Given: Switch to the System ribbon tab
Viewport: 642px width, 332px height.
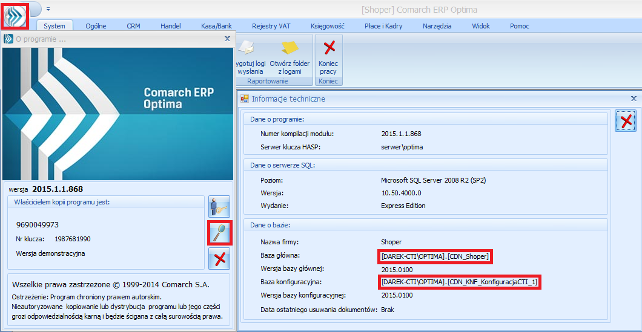Looking at the screenshot, I should [55, 26].
